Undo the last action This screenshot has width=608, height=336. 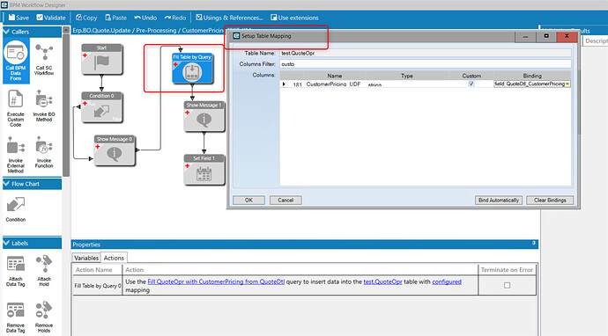145,18
